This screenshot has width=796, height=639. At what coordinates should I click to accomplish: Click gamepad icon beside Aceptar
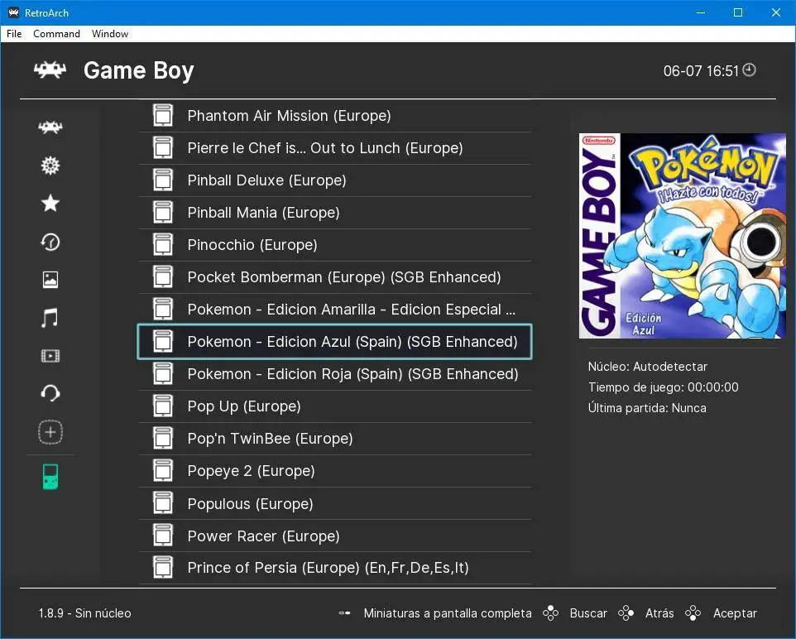(693, 613)
